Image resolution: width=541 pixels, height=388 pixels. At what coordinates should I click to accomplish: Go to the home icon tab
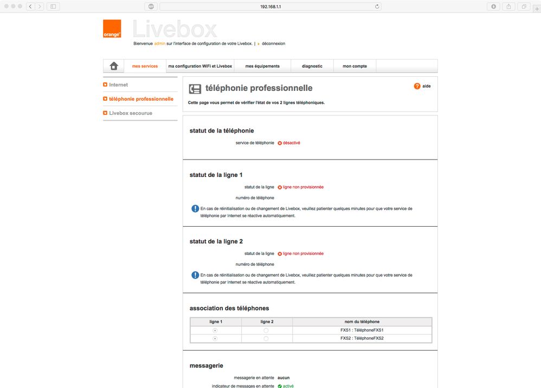[x=114, y=66]
